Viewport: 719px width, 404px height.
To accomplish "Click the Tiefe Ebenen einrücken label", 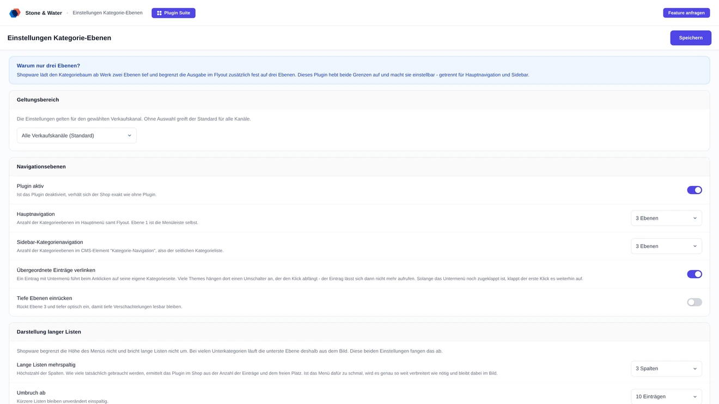I will tap(45, 299).
